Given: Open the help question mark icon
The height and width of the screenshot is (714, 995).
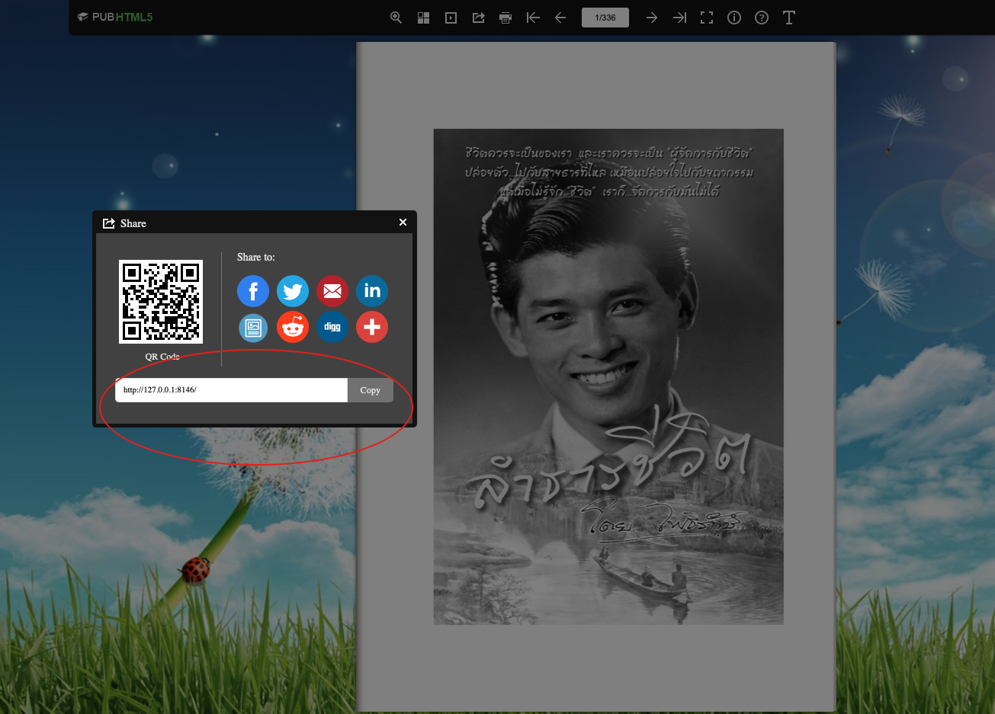Looking at the screenshot, I should 762,18.
